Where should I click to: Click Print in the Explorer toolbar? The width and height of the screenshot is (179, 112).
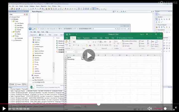click(50, 35)
